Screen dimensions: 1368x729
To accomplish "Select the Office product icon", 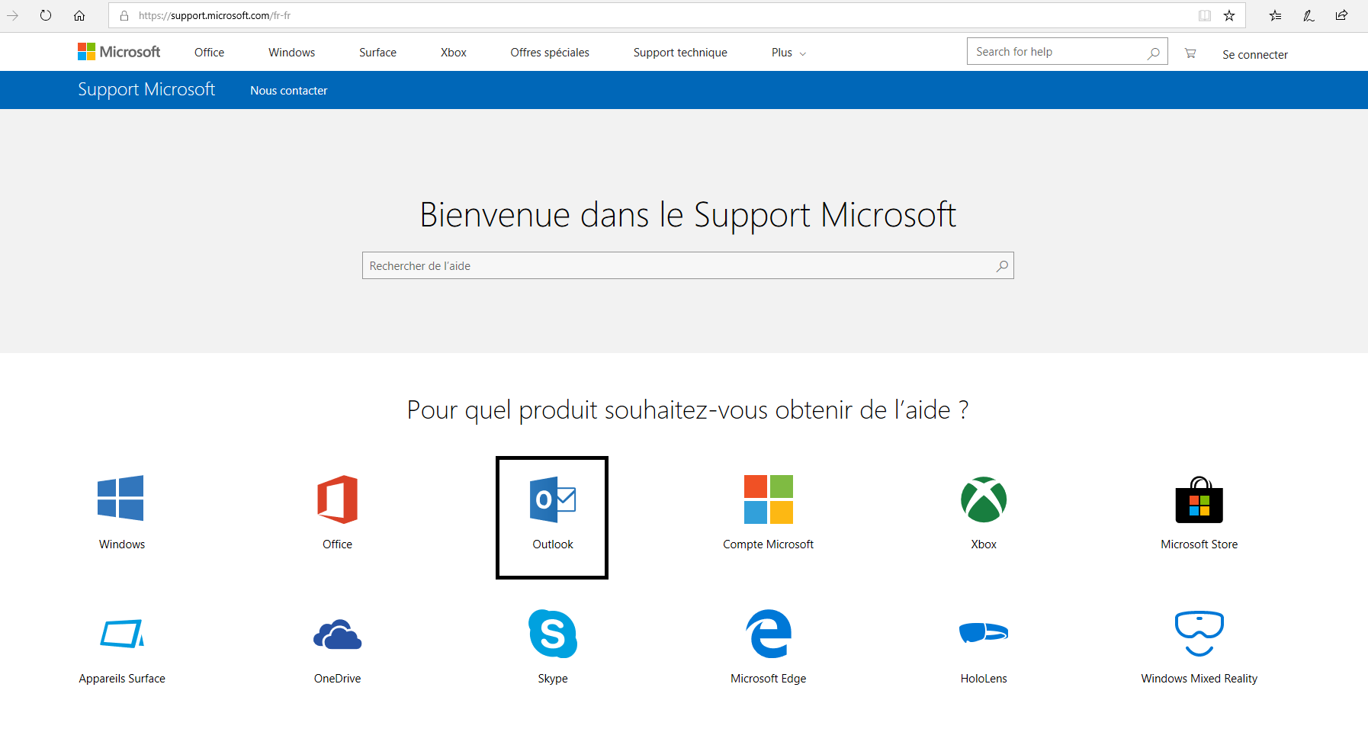I will (337, 499).
